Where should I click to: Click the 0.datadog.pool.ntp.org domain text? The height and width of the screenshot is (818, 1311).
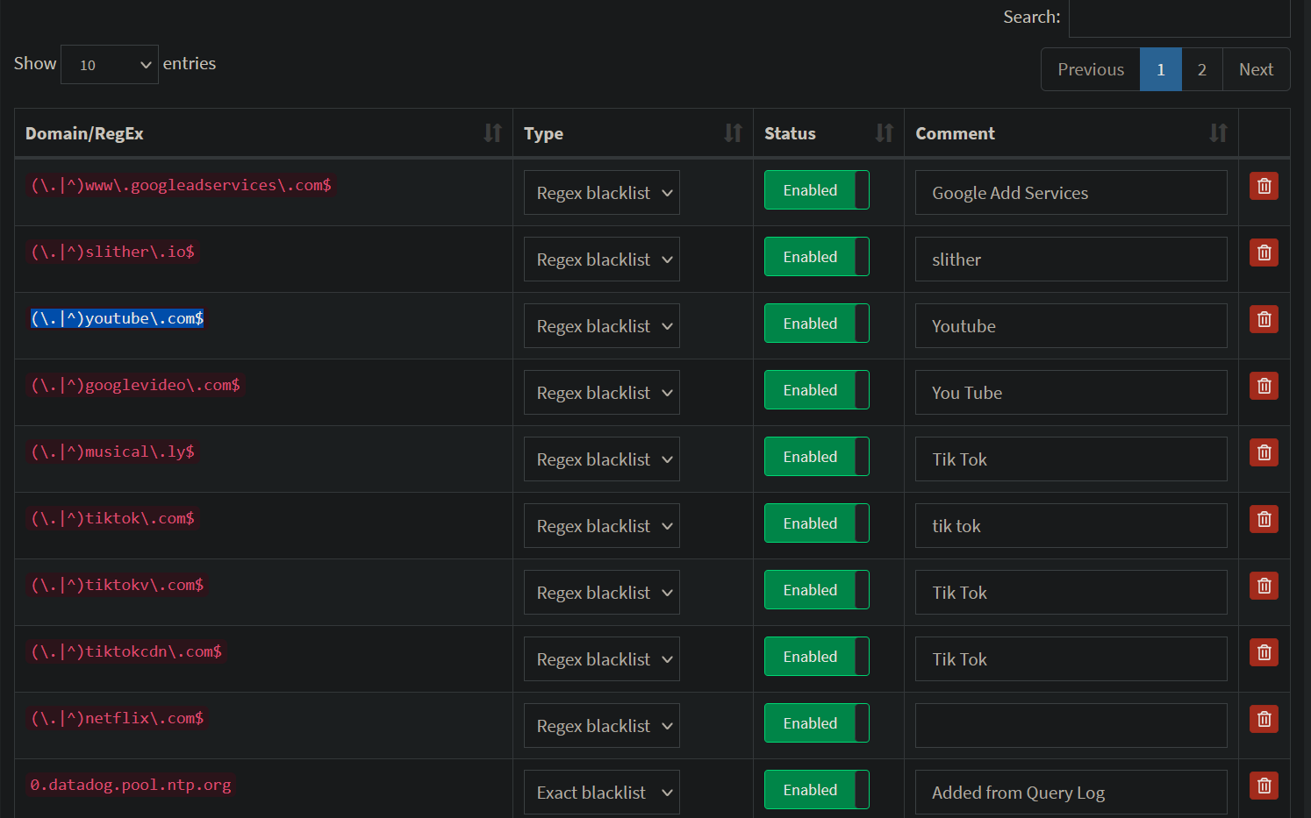(x=131, y=785)
